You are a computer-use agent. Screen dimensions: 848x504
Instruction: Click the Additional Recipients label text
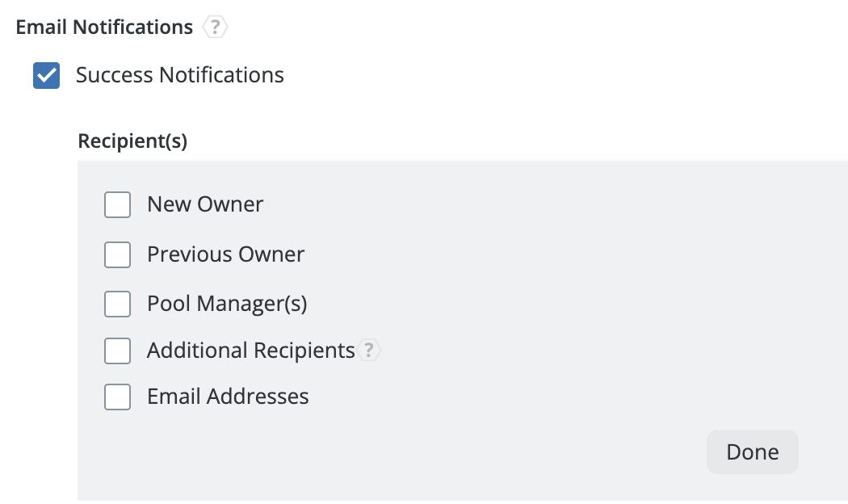pyautogui.click(x=250, y=351)
